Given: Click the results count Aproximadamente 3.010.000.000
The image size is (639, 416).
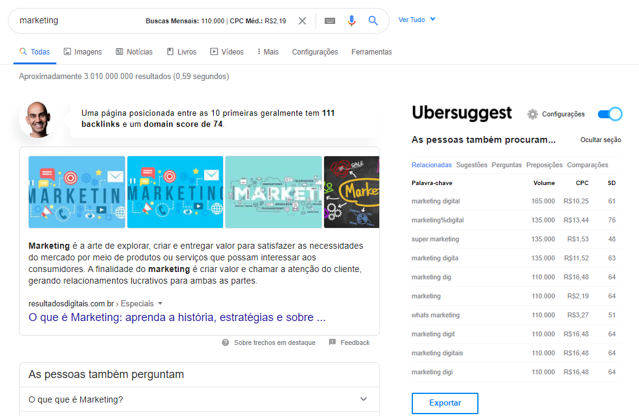Looking at the screenshot, I should [124, 76].
